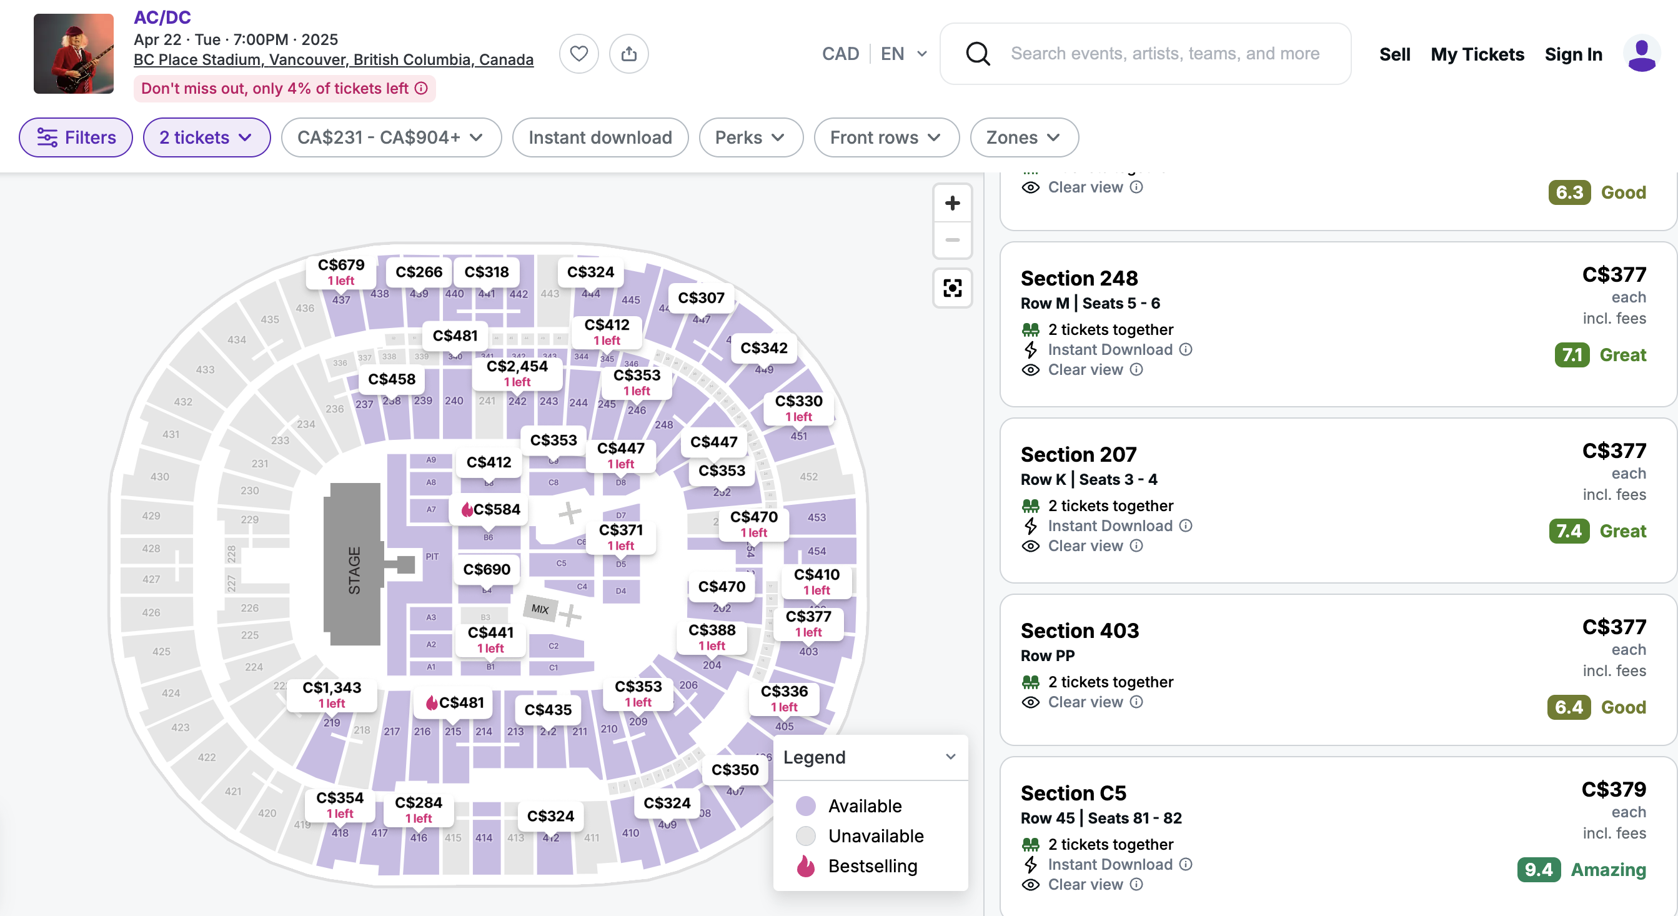Image resolution: width=1678 pixels, height=916 pixels.
Task: Open the share icon next to the heart
Action: (628, 53)
